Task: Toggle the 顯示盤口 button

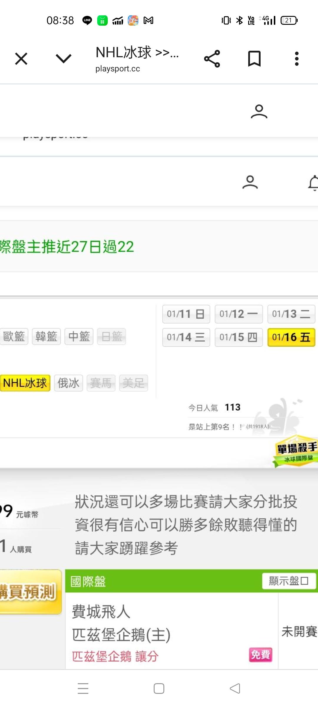Action: 289,581
